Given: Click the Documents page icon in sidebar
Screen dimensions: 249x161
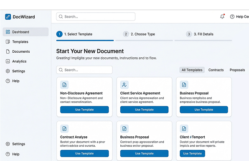Looking at the screenshot, I should (x=8, y=51).
